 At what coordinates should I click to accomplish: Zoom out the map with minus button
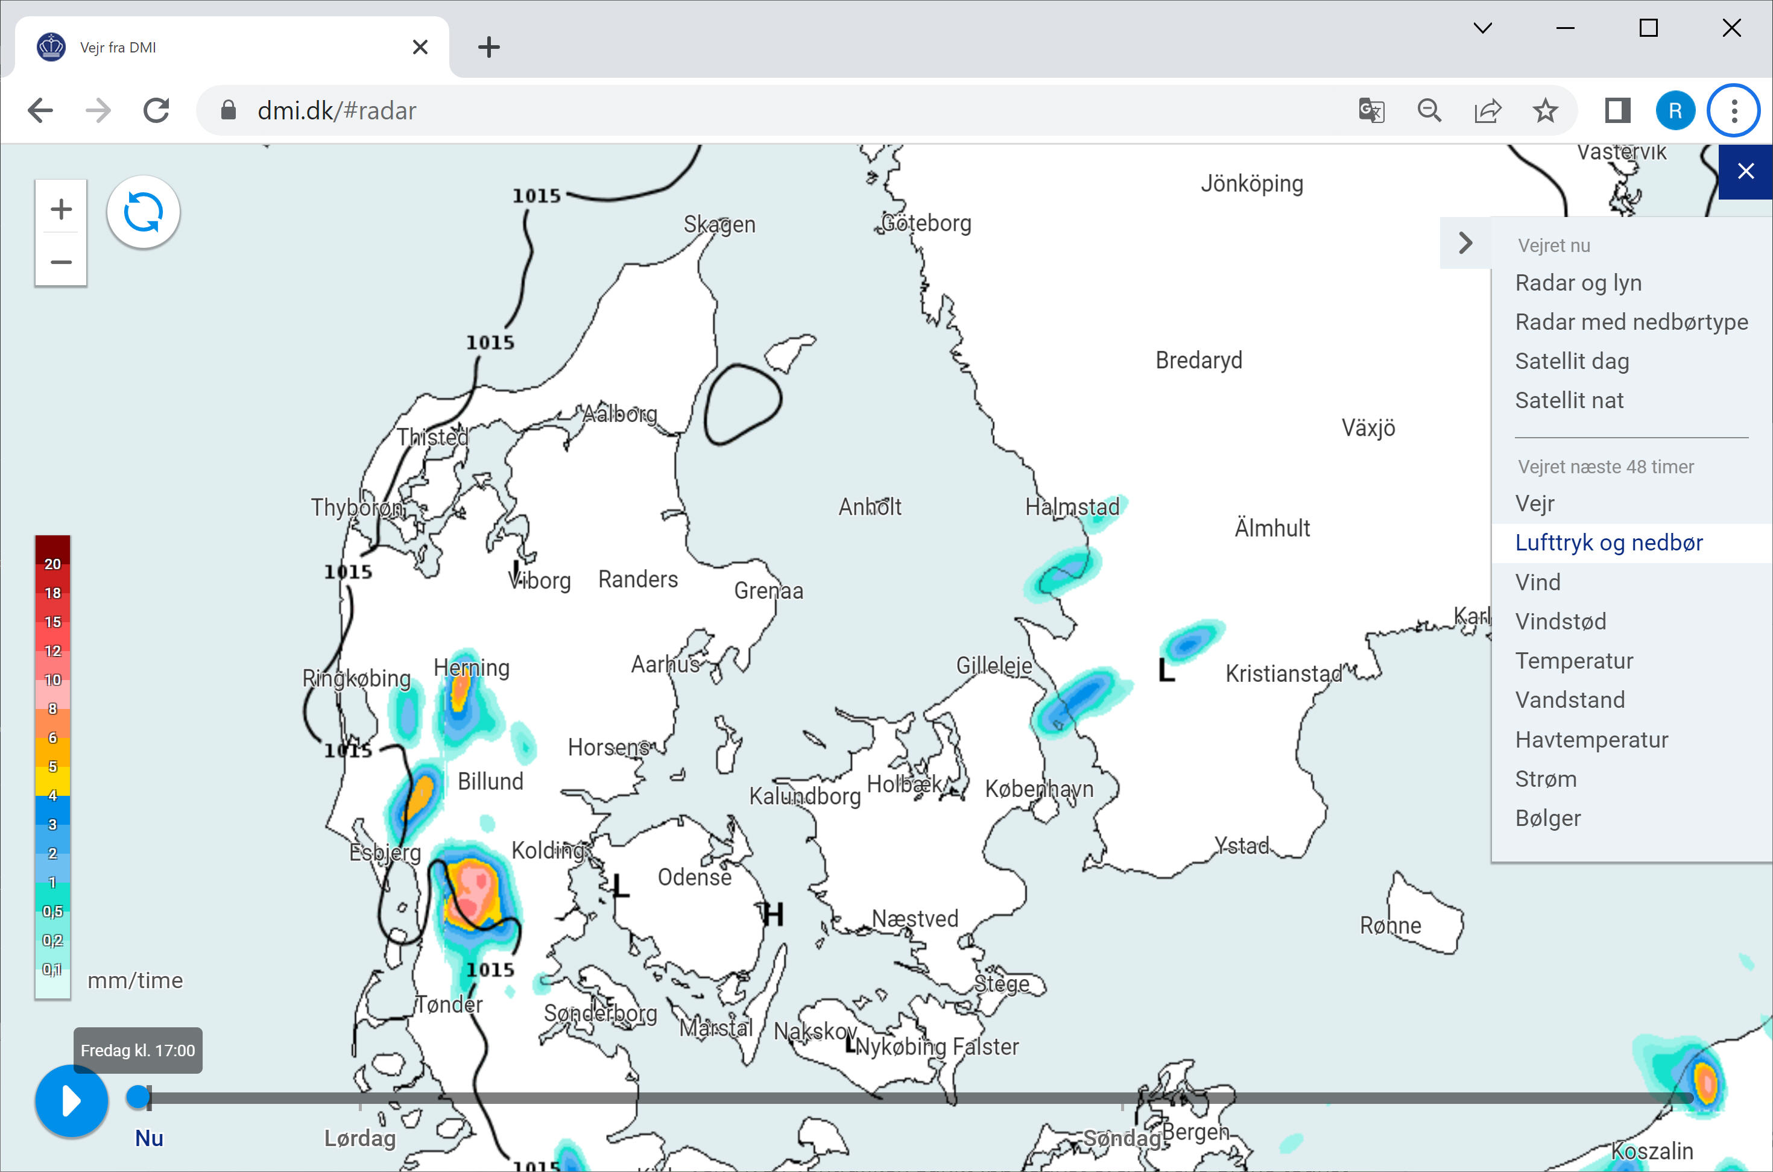pyautogui.click(x=62, y=262)
